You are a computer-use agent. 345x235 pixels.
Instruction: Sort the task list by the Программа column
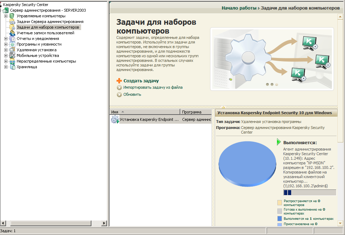click(x=196, y=112)
